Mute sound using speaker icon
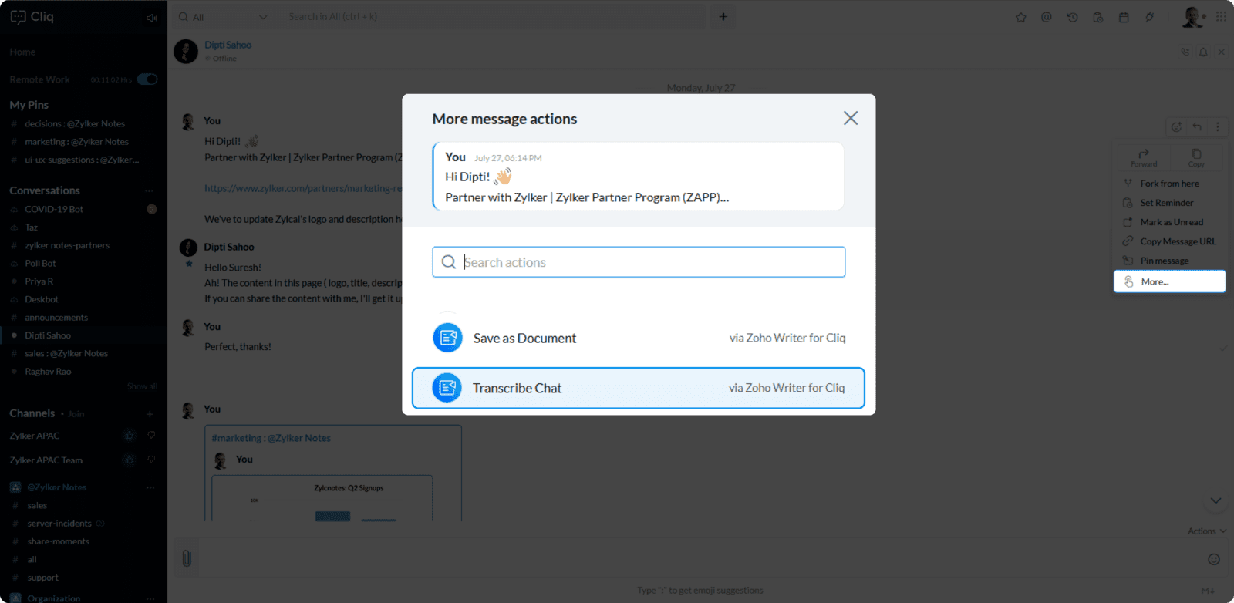The width and height of the screenshot is (1234, 603). pyautogui.click(x=151, y=18)
